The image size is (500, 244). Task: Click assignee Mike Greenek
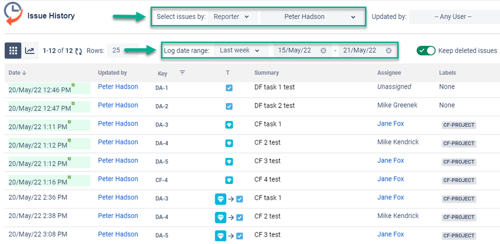pyautogui.click(x=397, y=105)
